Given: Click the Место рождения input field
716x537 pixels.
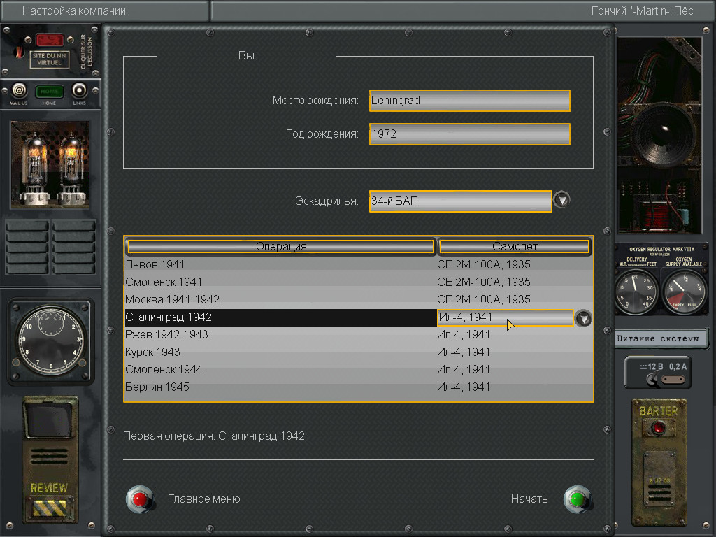Looking at the screenshot, I should click(x=469, y=101).
